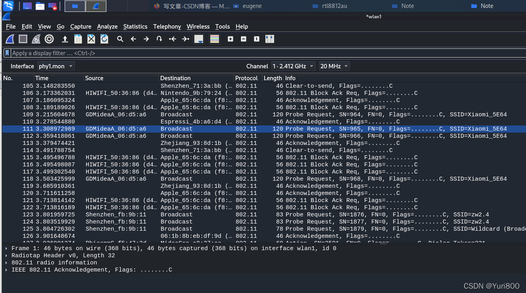Expand the Radiotap Header details row

click(x=6, y=256)
